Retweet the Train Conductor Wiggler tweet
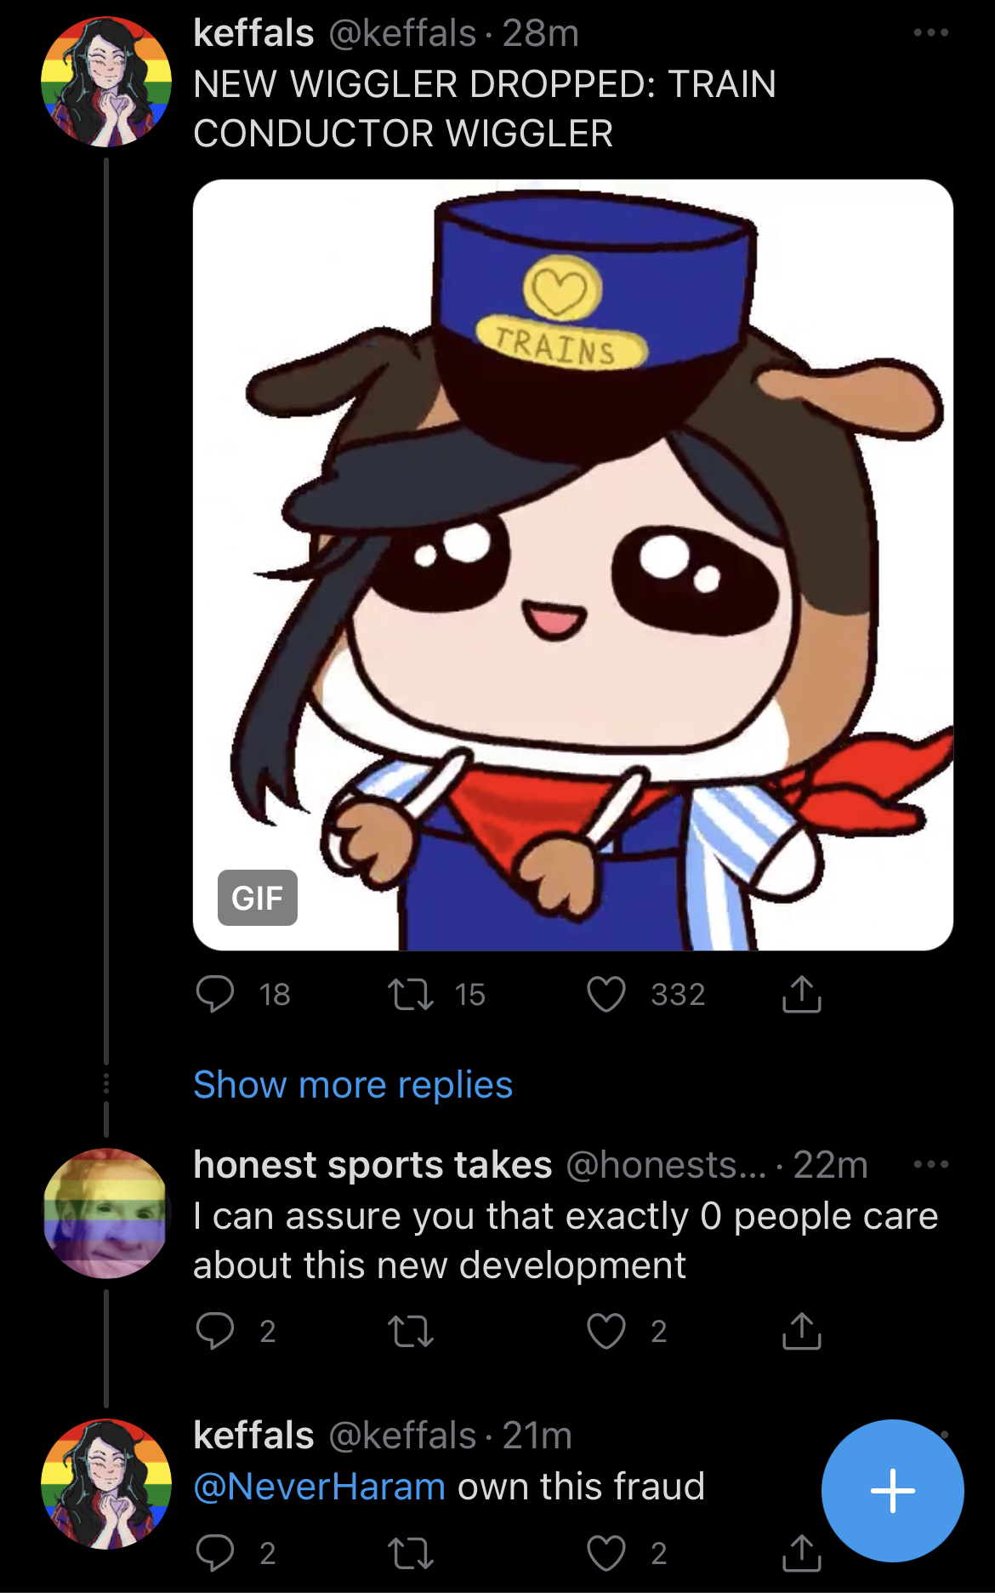This screenshot has height=1593, width=995. [411, 994]
